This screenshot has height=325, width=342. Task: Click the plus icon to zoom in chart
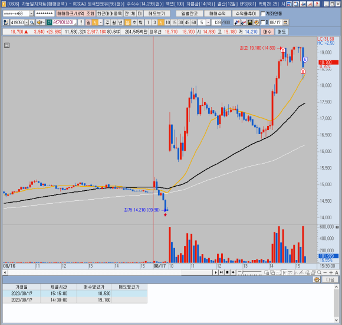click(x=331, y=272)
